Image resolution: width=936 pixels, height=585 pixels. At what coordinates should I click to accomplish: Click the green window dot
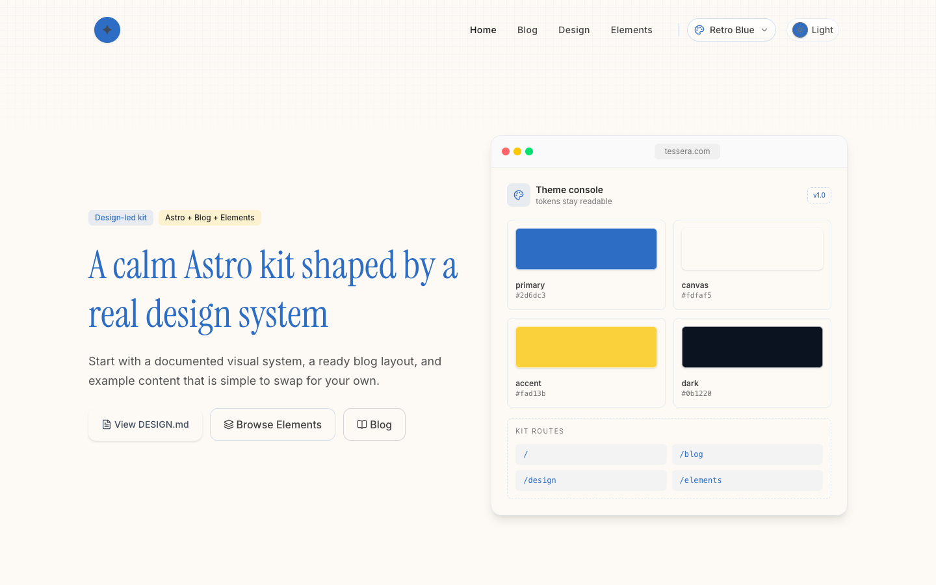[529, 151]
